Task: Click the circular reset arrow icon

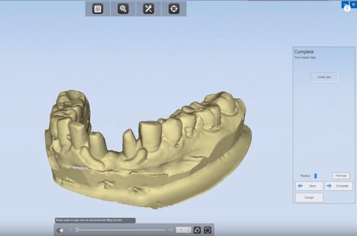Action: (208, 230)
